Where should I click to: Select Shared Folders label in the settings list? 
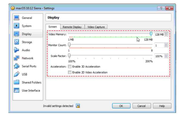32,82
